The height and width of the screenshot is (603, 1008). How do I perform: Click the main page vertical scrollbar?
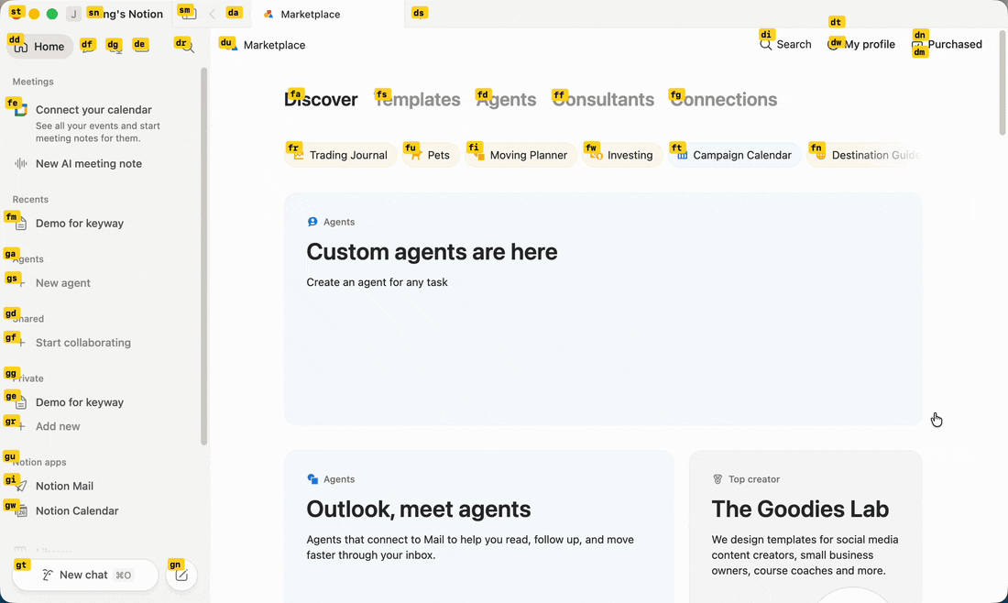(1002, 83)
